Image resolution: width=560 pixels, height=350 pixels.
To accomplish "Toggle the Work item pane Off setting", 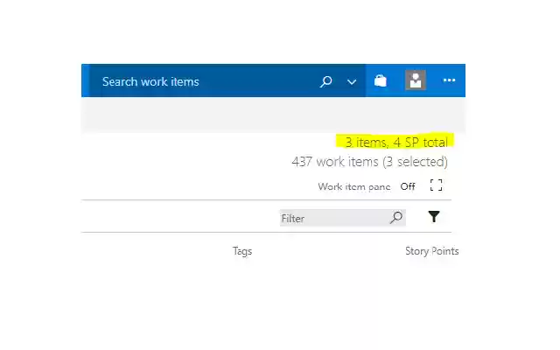I will 408,186.
